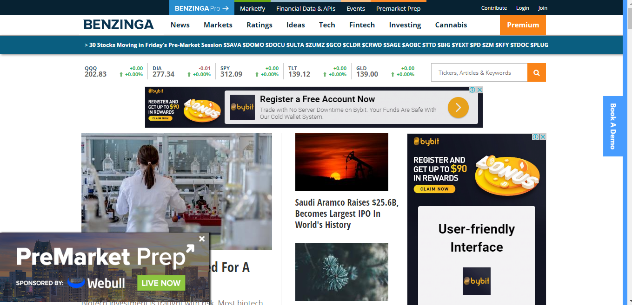Click the LIVE NOW button

(161, 283)
